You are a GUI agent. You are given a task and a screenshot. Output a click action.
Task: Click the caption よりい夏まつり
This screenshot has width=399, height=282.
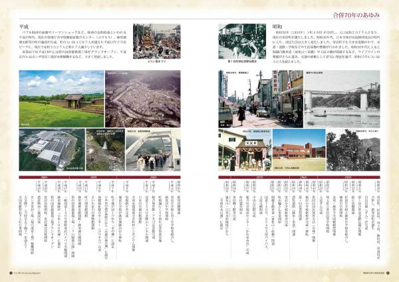[x=157, y=61]
